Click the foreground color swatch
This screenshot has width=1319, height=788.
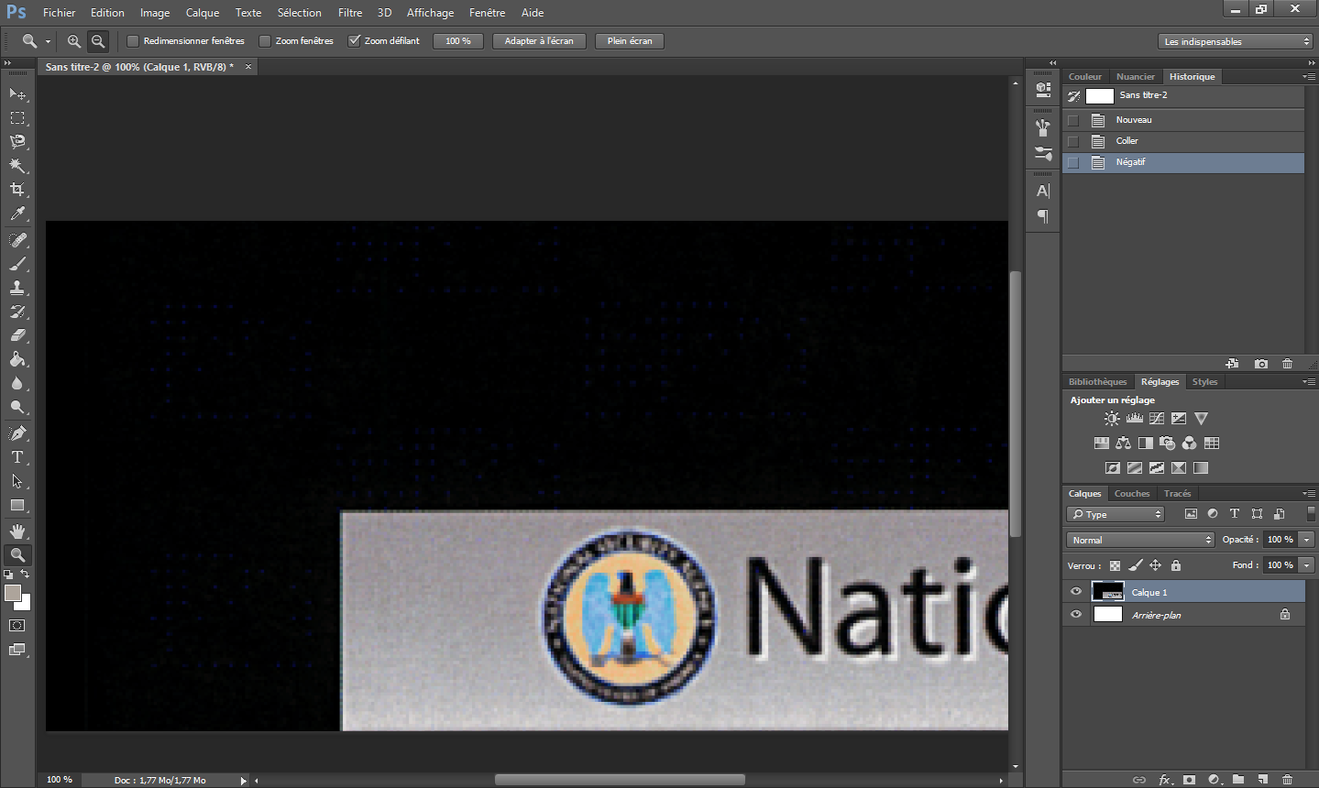(12, 593)
